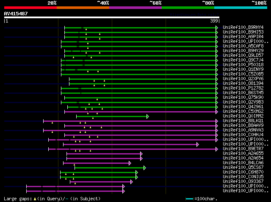
Task: Click the yellow gap marker under the Q0IMM2 bar
Action: point(93,118)
